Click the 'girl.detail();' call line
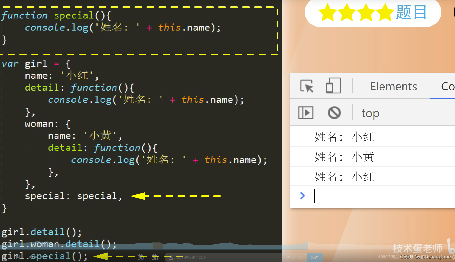The image size is (455, 262). point(42,232)
